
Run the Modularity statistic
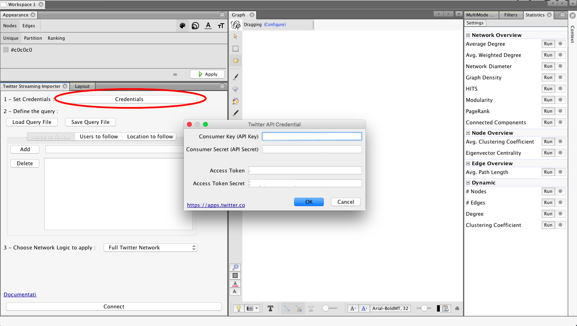tap(548, 100)
